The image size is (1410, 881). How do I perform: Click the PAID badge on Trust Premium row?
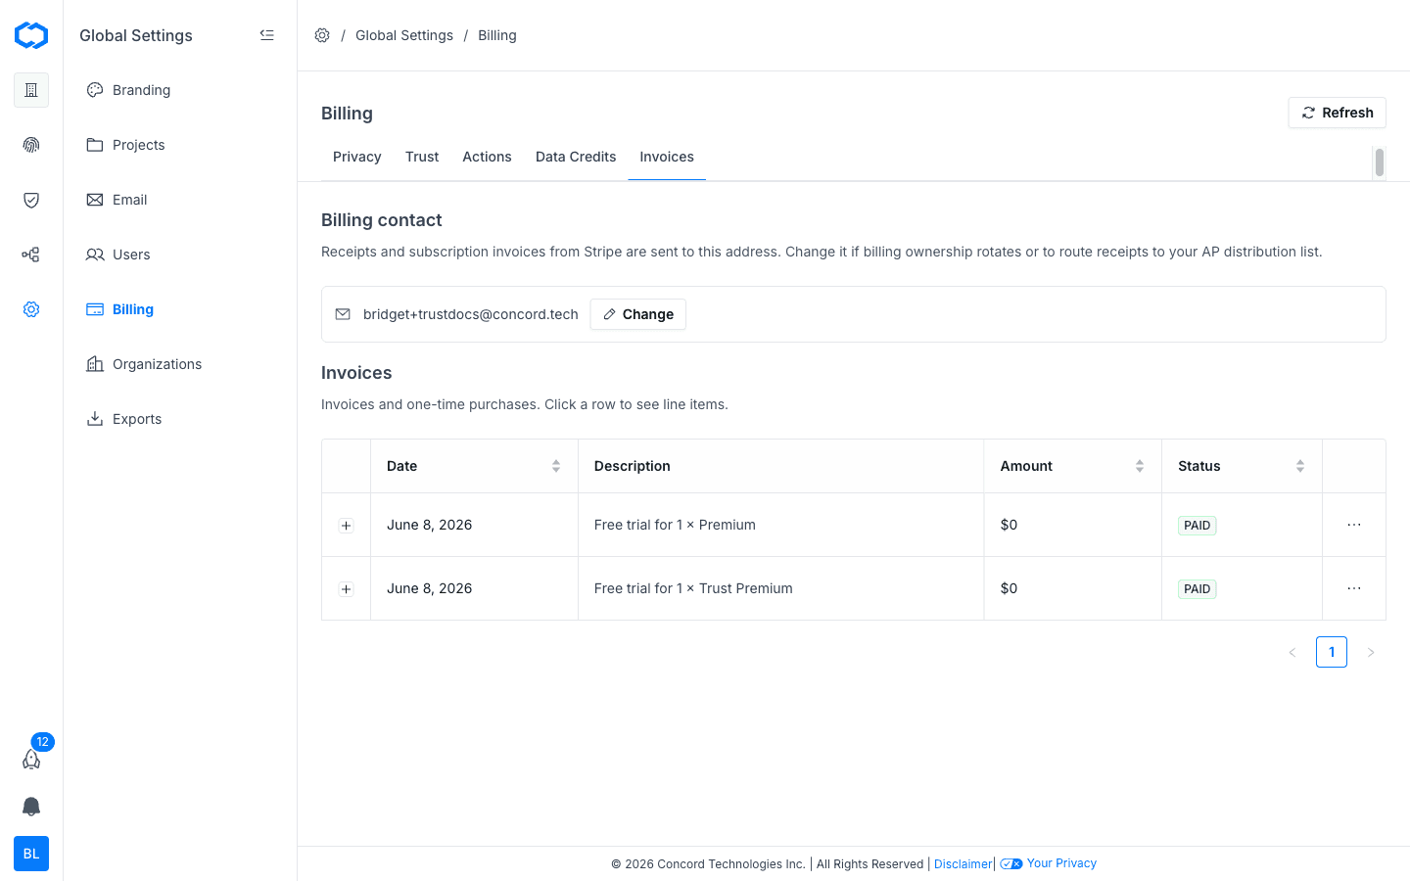tap(1198, 589)
